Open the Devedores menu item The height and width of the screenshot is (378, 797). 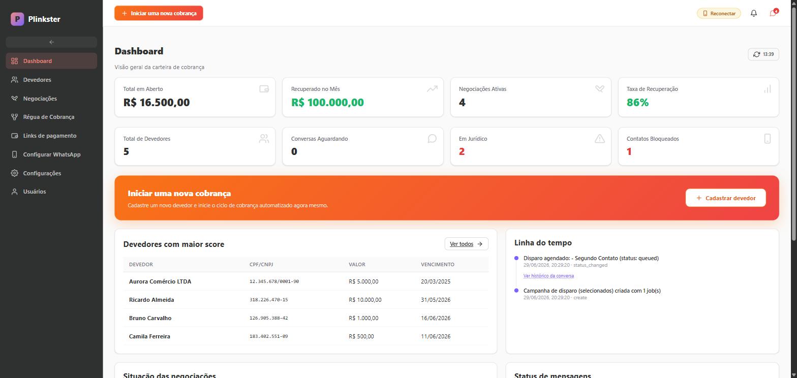click(51, 80)
